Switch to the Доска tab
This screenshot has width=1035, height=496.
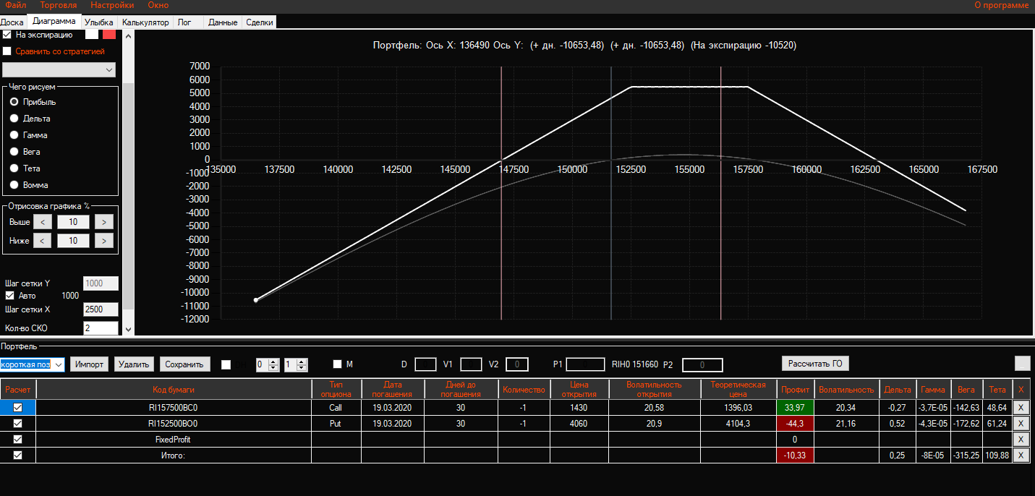pyautogui.click(x=12, y=22)
